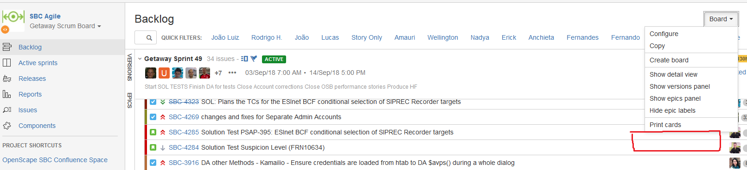The image size is (747, 170).
Task: Show the +7 additional sprint members
Action: pos(218,73)
